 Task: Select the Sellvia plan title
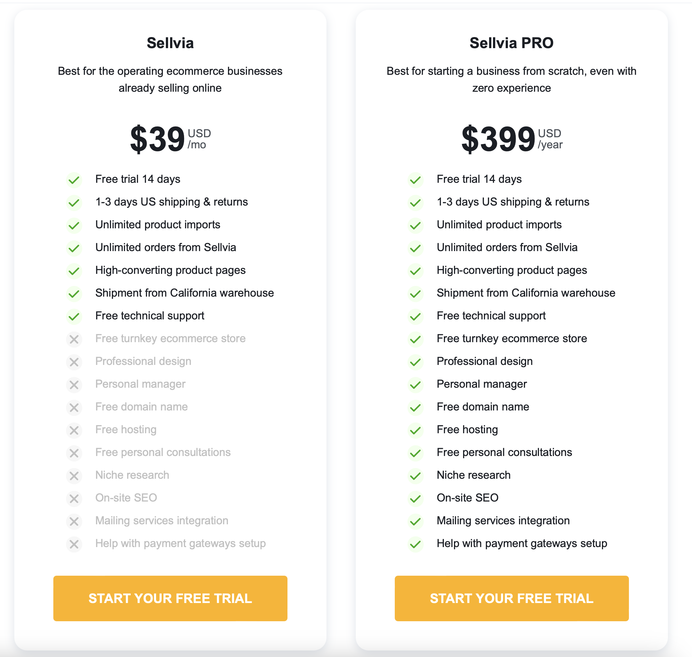tap(170, 43)
